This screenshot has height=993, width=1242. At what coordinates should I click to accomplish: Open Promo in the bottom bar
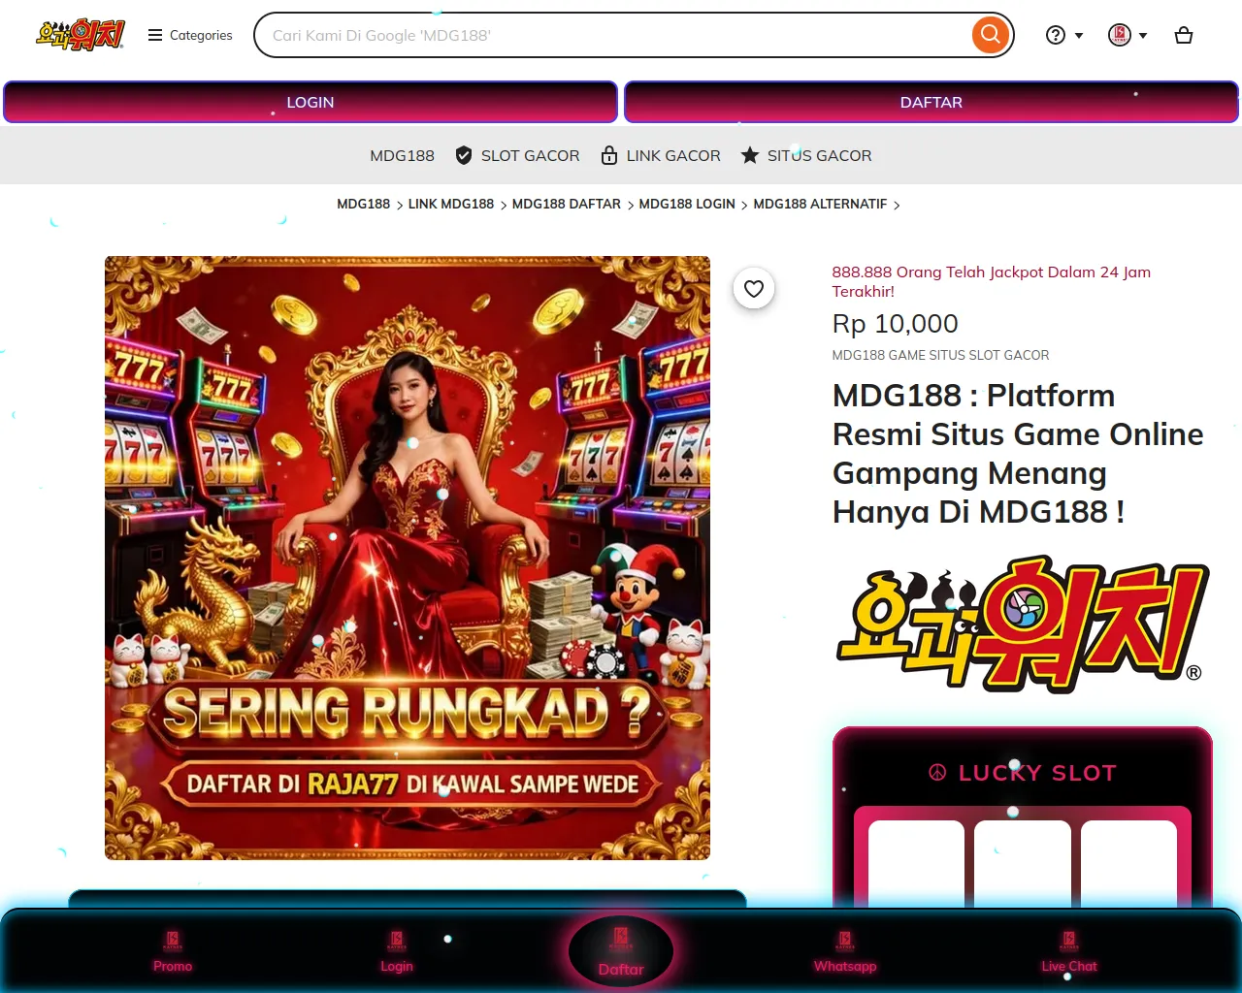click(173, 952)
